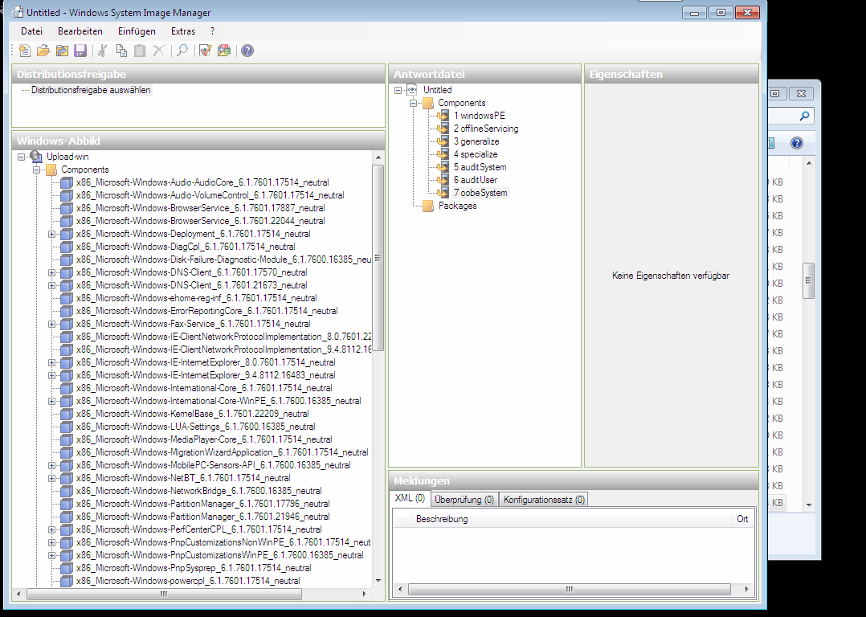This screenshot has width=866, height=617.
Task: Click the Paste clipboard toolbar icon
Action: pyautogui.click(x=140, y=51)
